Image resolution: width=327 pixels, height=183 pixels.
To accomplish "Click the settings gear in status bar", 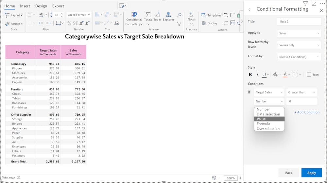I will 214,177.
